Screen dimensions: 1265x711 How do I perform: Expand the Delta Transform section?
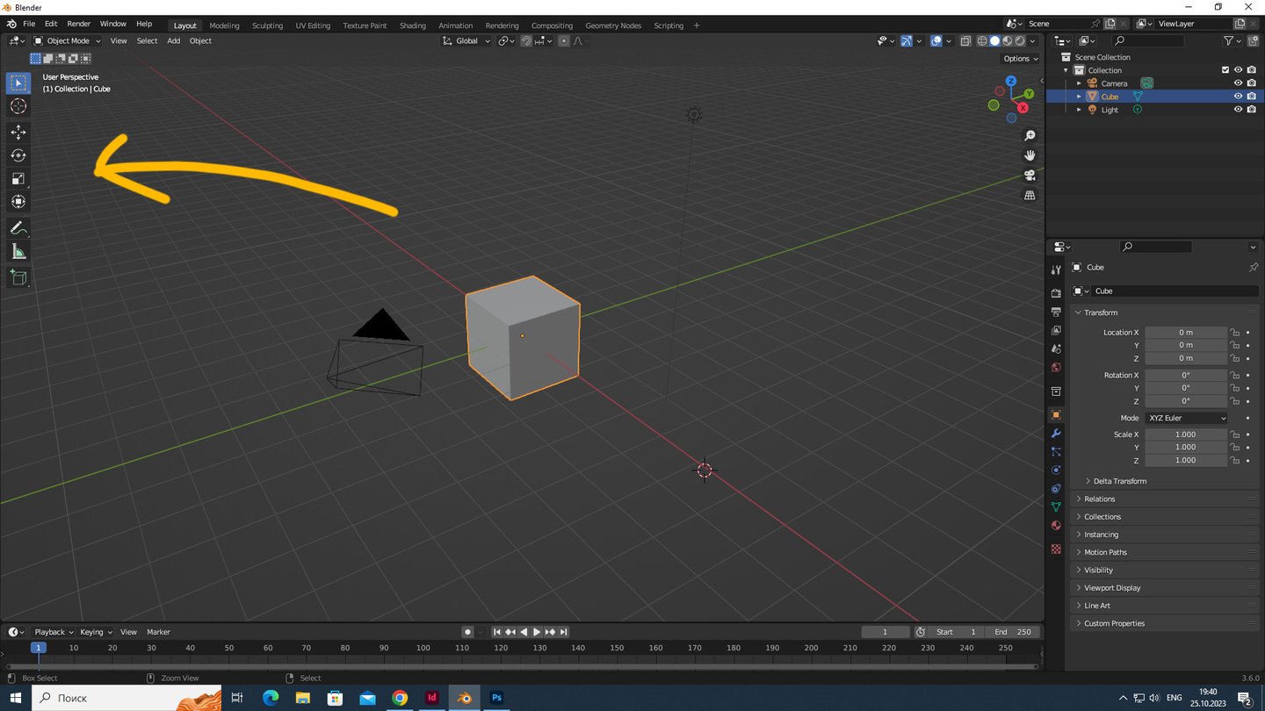(x=1119, y=481)
